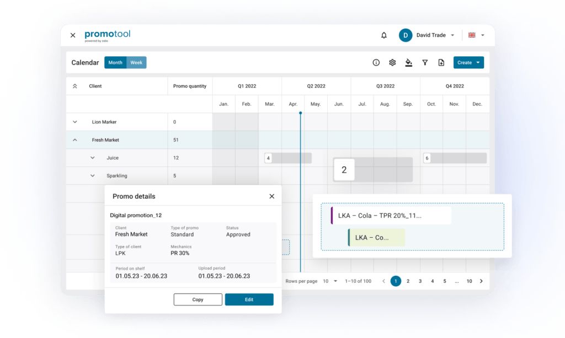Collapse the Fresh Market client row

pos(75,140)
